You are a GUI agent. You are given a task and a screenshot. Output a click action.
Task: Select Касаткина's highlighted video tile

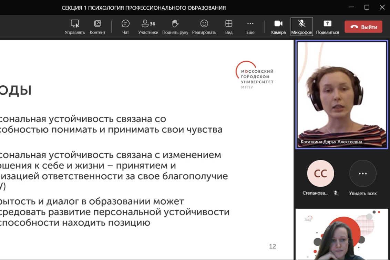click(341, 94)
